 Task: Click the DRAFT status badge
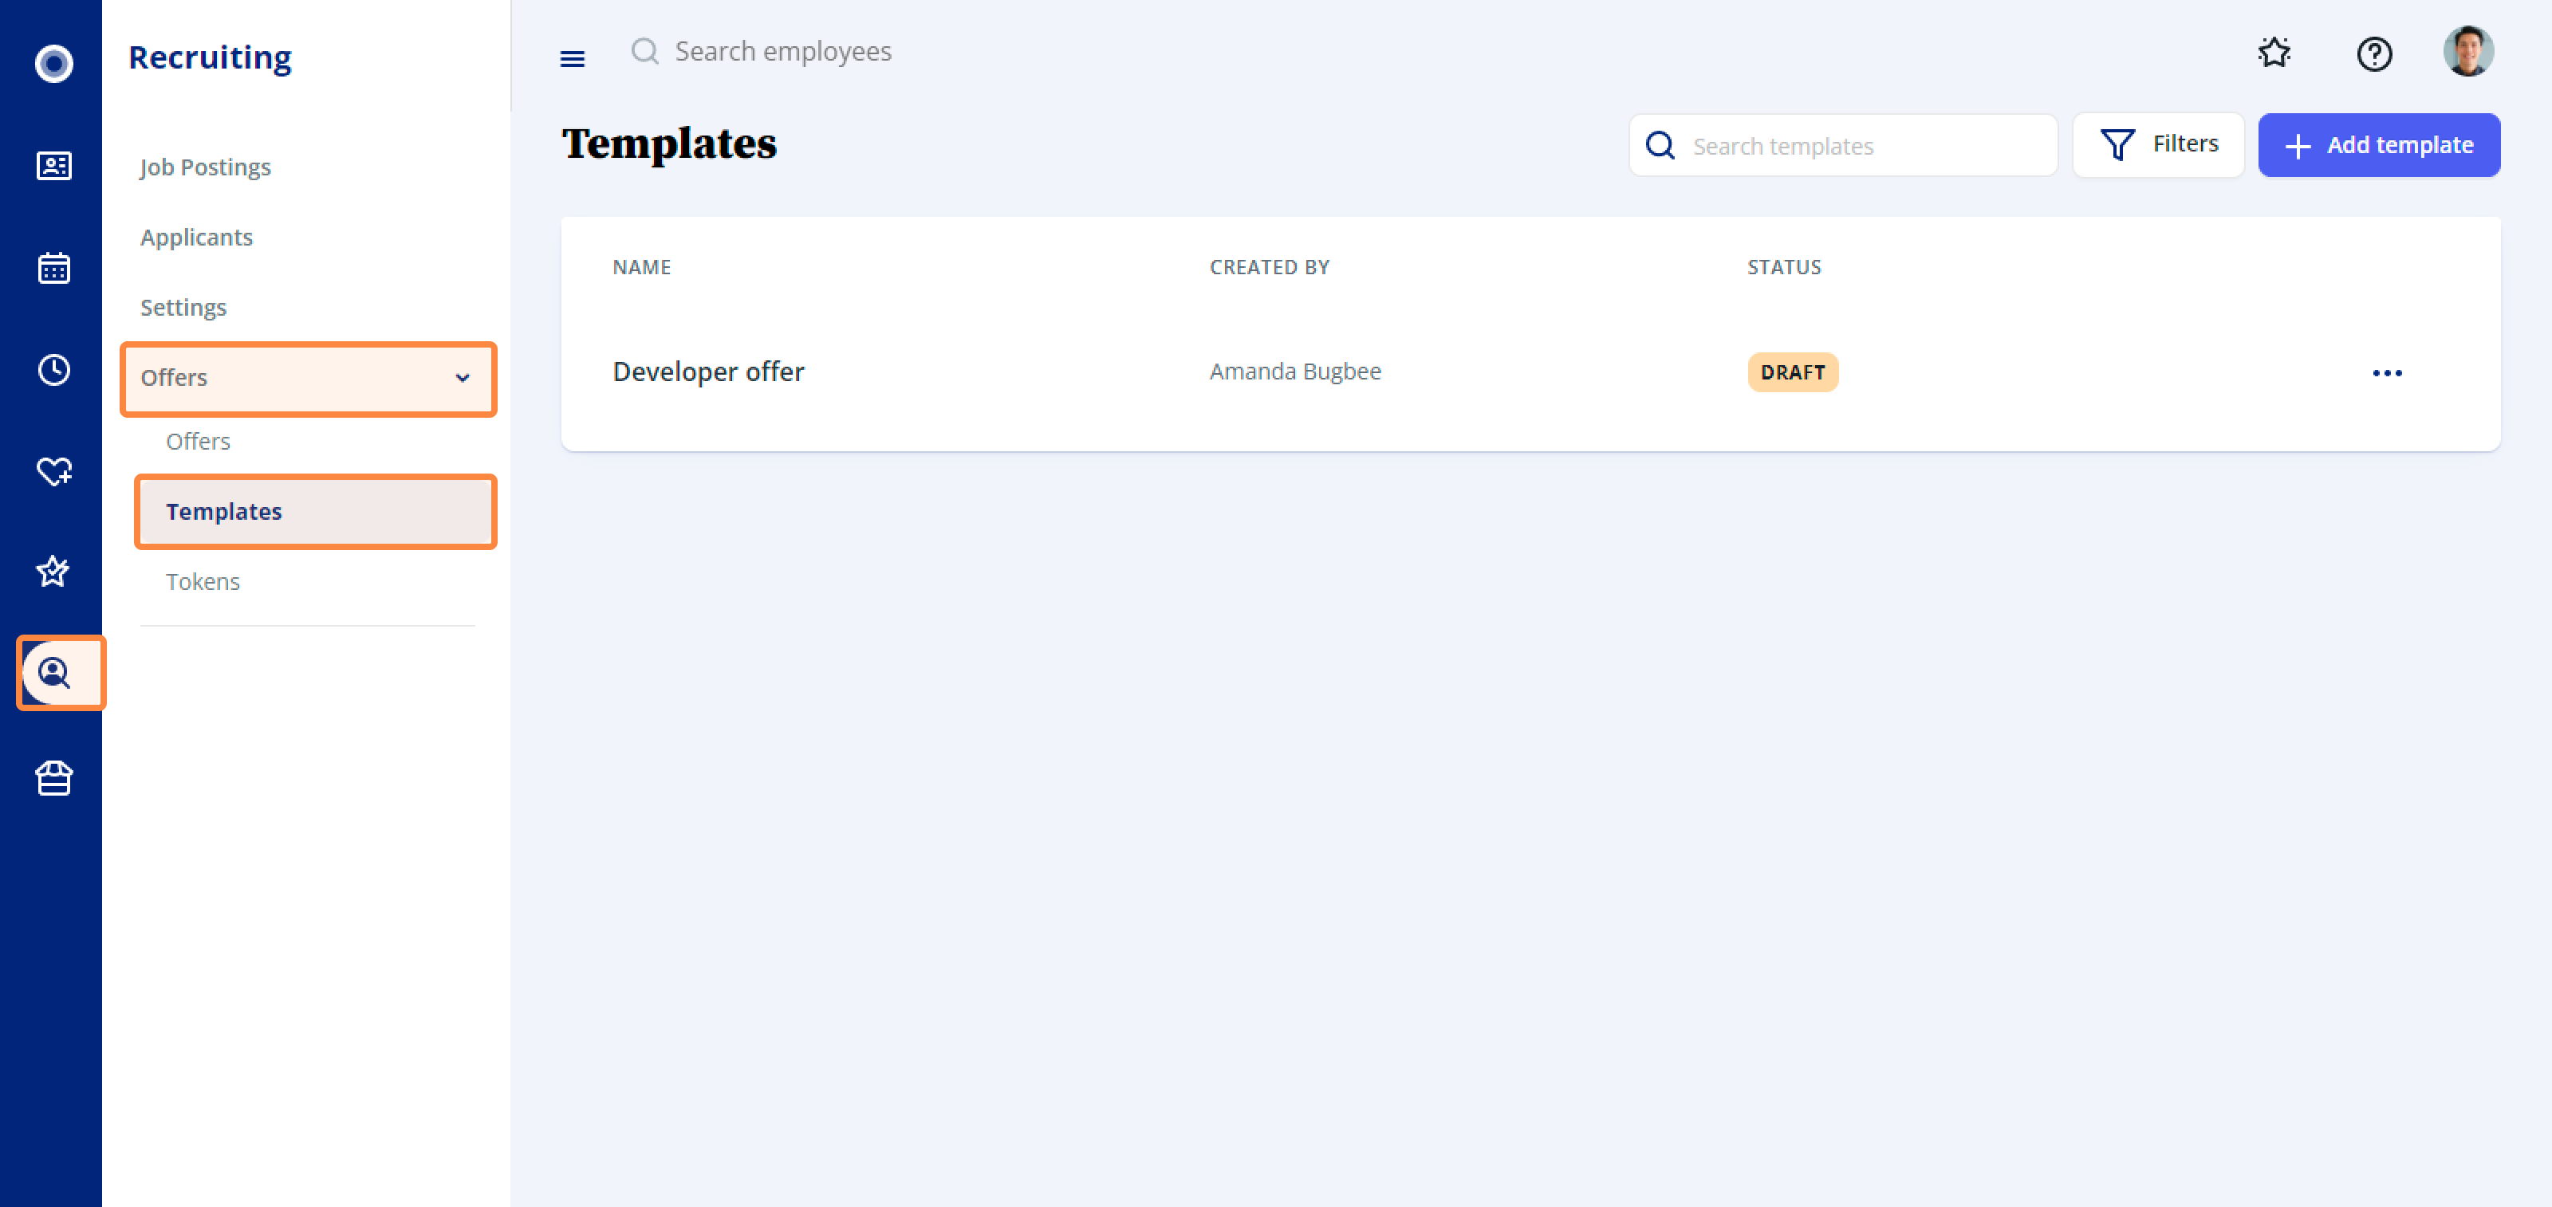1792,372
